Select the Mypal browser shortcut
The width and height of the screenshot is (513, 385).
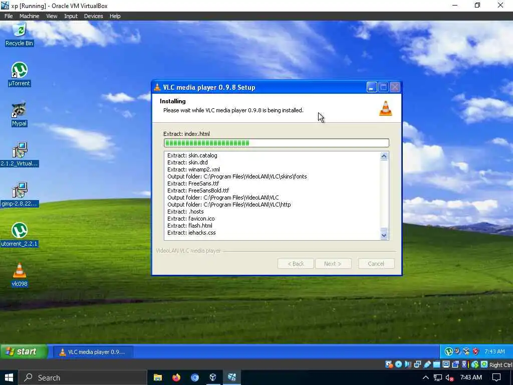coord(20,115)
